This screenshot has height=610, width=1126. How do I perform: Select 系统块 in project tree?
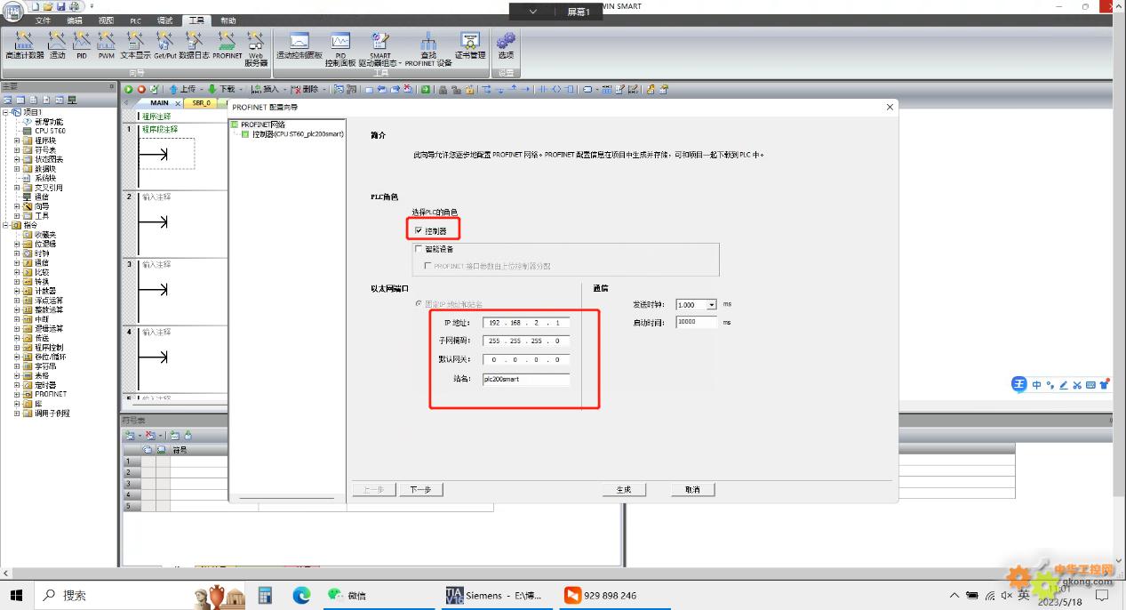45,178
